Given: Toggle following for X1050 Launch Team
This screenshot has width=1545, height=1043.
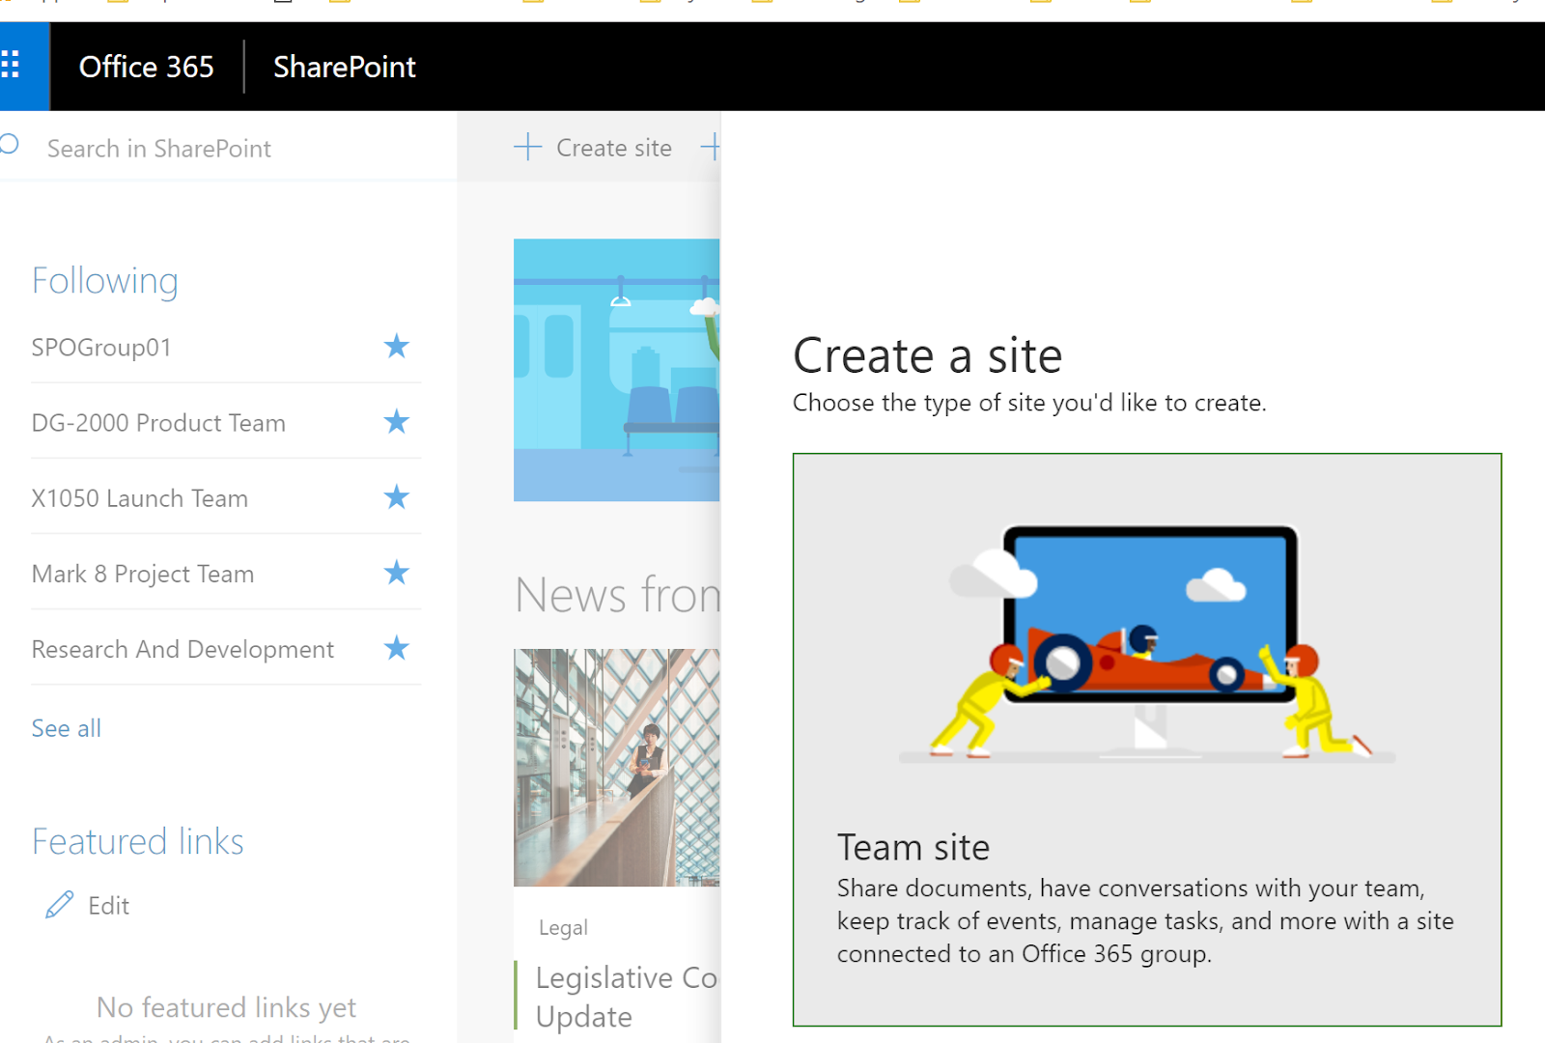Looking at the screenshot, I should [x=396, y=497].
